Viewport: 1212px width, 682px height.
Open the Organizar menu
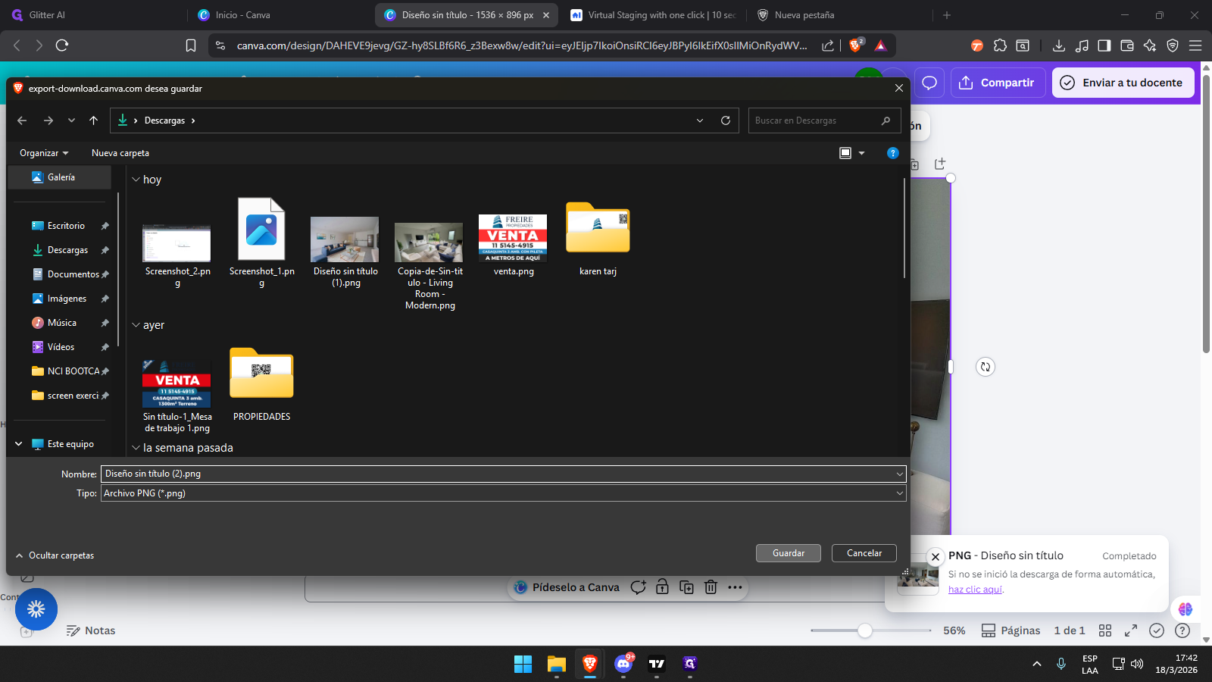[x=43, y=153]
